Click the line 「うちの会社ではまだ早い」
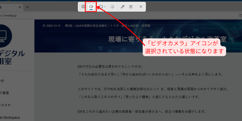This screenshot has height=121, width=242. click(150, 74)
